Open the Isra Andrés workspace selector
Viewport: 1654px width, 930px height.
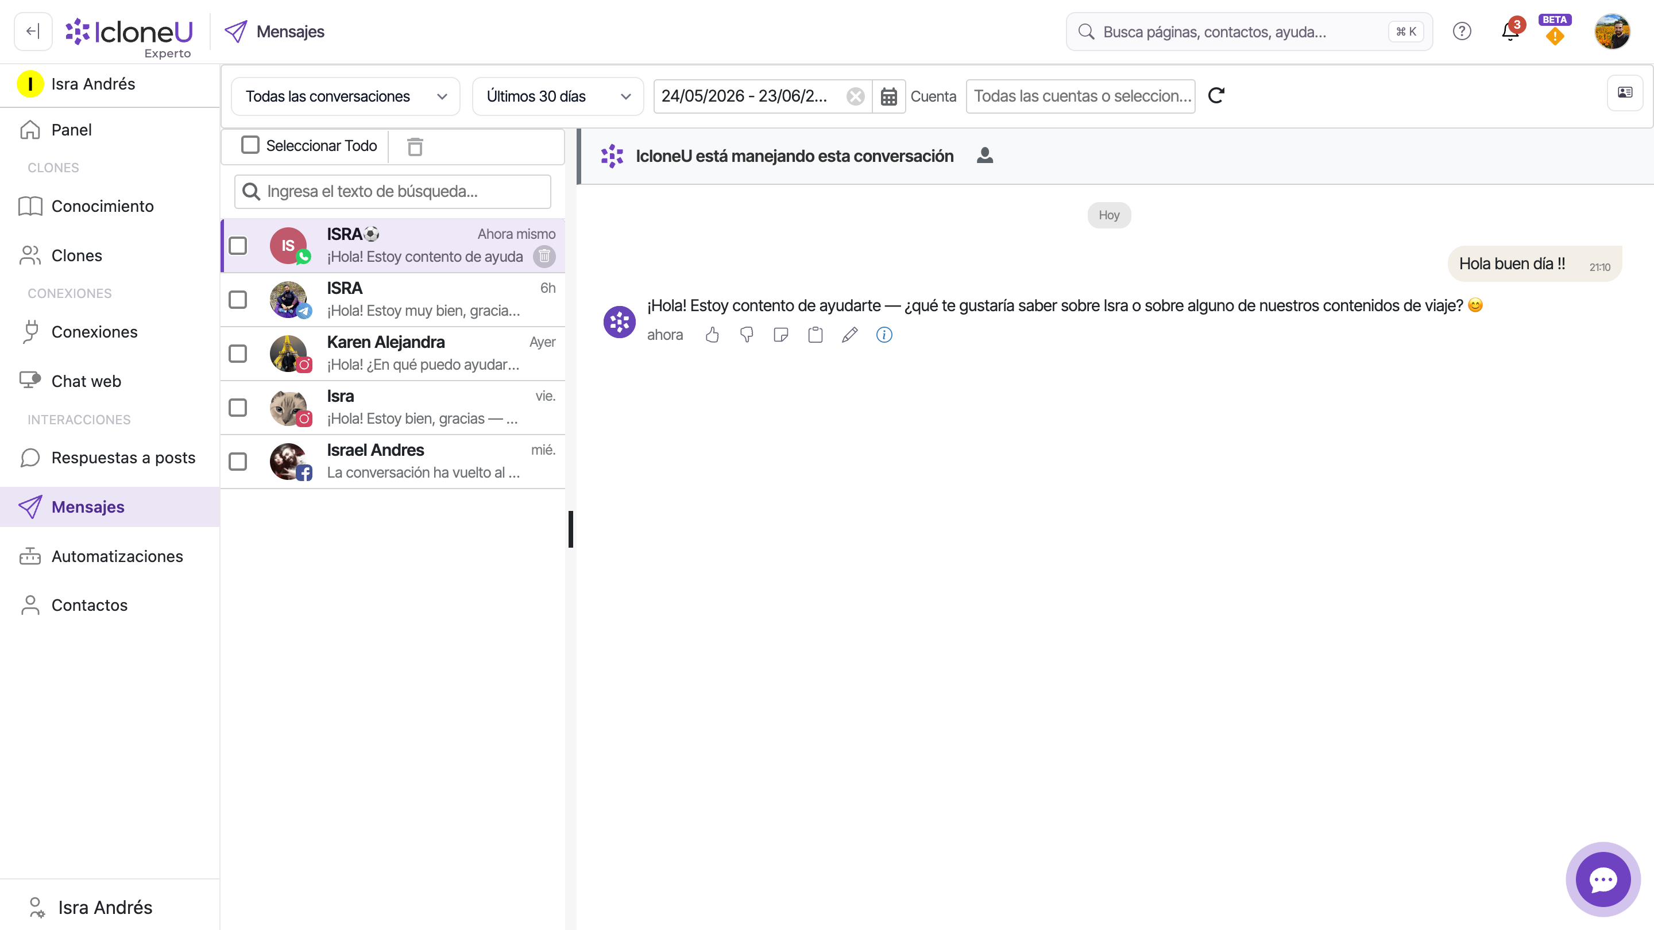tap(110, 84)
